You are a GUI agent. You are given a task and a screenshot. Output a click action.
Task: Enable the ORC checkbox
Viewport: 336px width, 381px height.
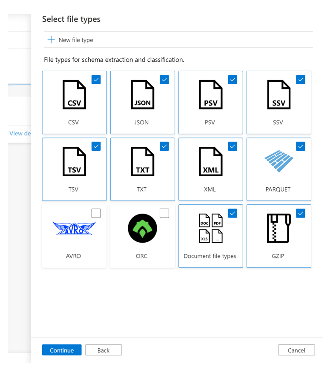click(x=164, y=213)
